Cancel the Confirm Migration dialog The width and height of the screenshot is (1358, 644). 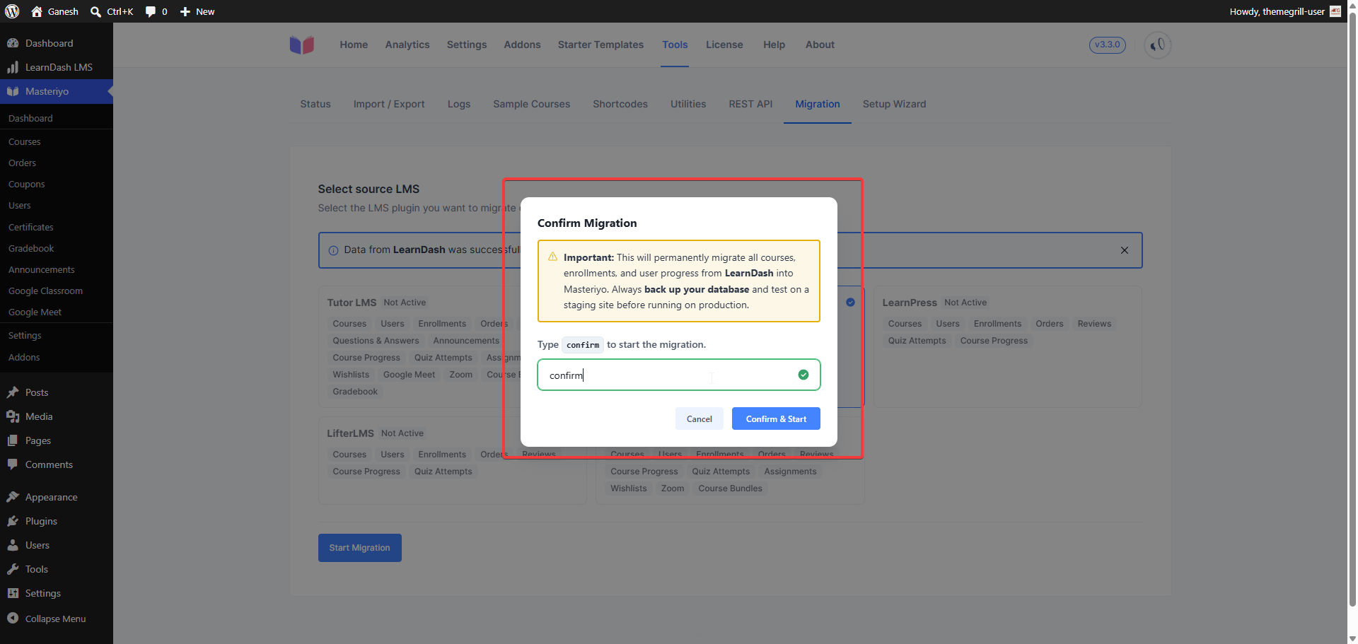pos(700,418)
